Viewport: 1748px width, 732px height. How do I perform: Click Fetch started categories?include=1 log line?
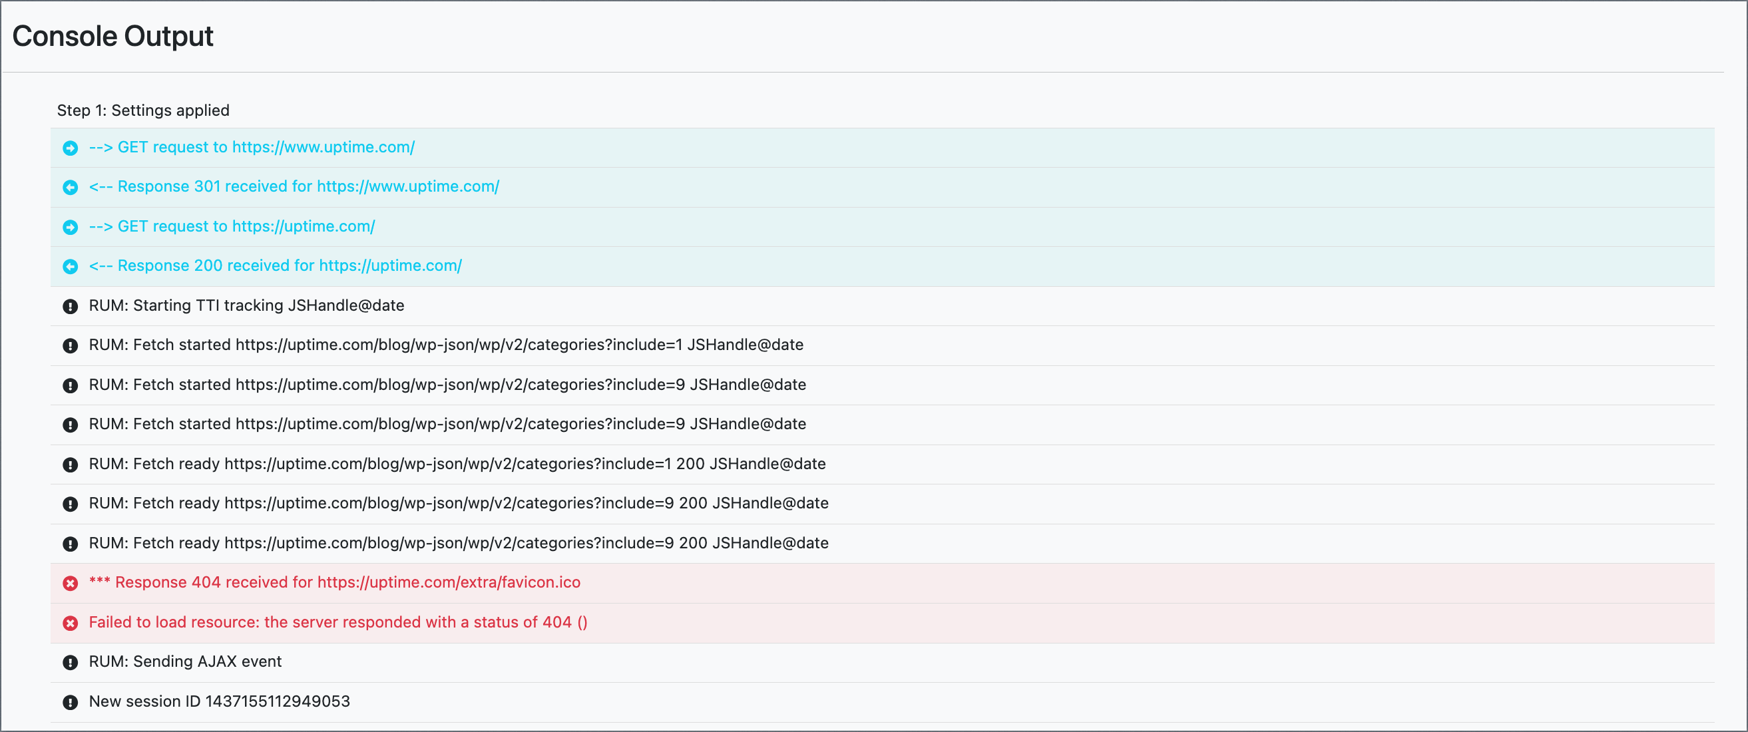[x=882, y=345]
